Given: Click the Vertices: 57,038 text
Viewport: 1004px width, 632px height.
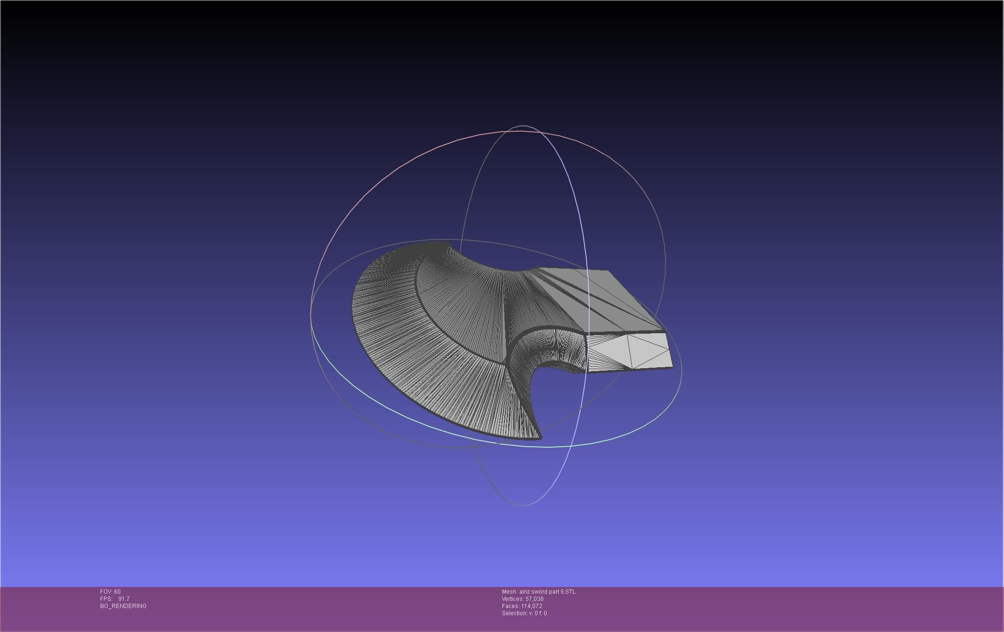Looking at the screenshot, I should [522, 599].
